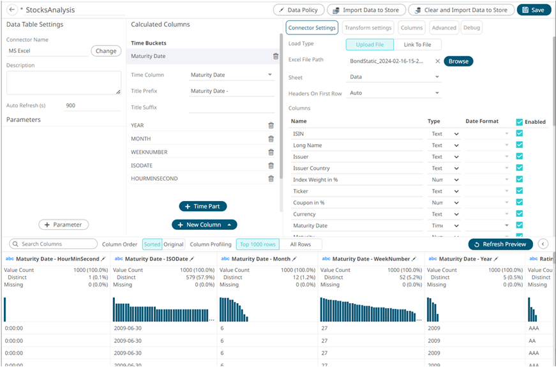Disable the Currency column checkbox
The height and width of the screenshot is (367, 556).
tap(519, 214)
